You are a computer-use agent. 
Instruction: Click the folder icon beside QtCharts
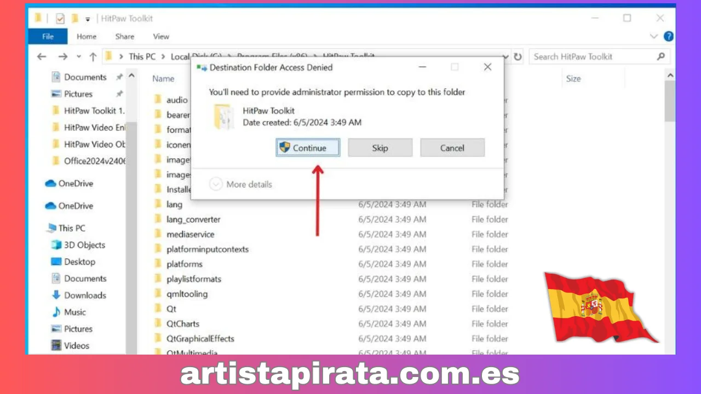click(158, 324)
